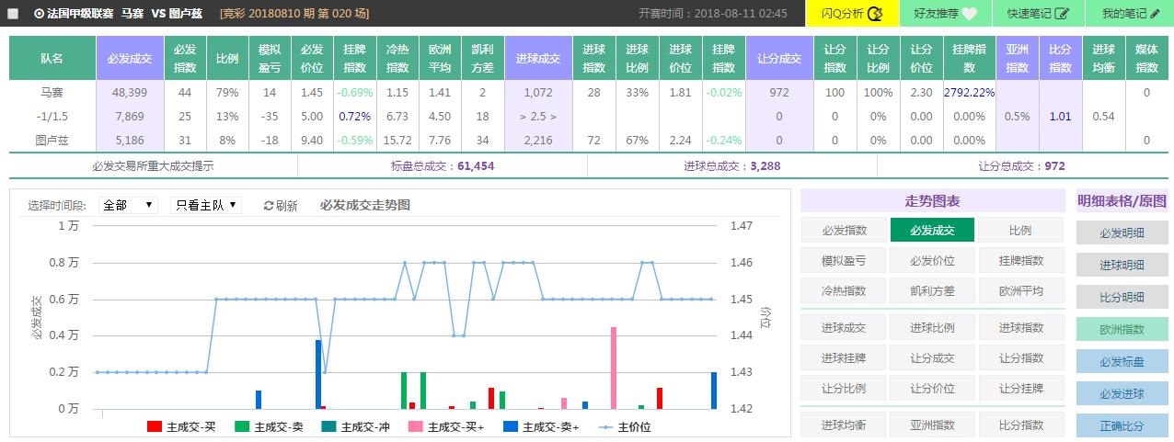Toggle the 主成交-卖 green legend entry
The image size is (1174, 442).
(x=269, y=426)
